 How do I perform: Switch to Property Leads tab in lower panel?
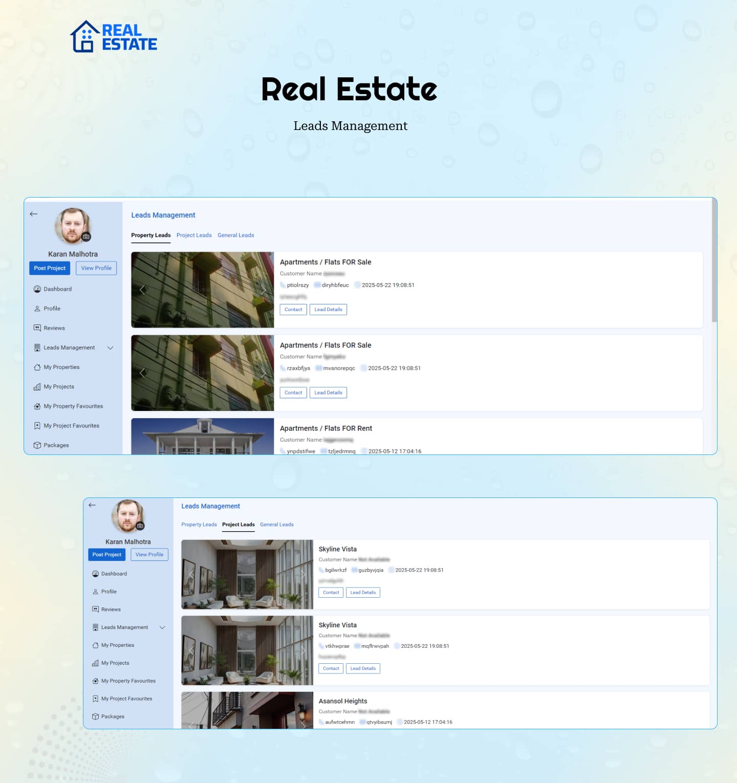pyautogui.click(x=199, y=525)
